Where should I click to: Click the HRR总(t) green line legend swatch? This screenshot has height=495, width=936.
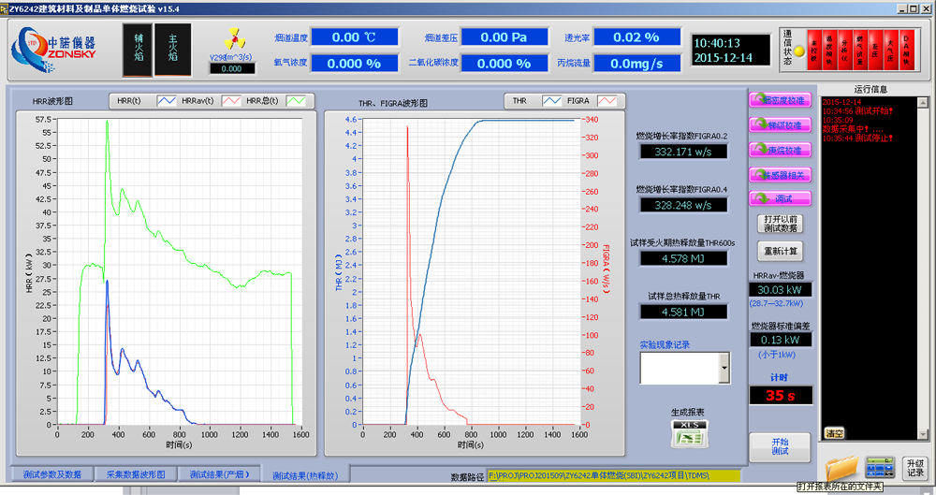coord(296,101)
